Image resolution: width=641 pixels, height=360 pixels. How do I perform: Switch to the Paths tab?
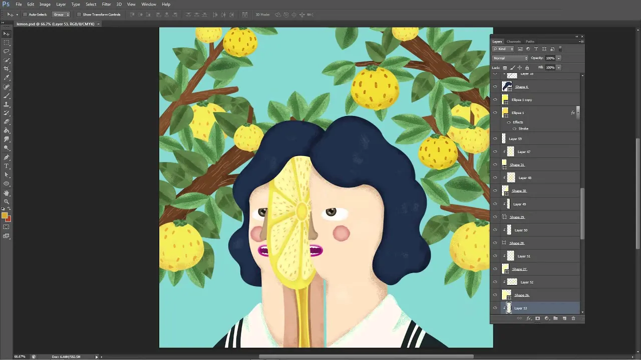[530, 41]
